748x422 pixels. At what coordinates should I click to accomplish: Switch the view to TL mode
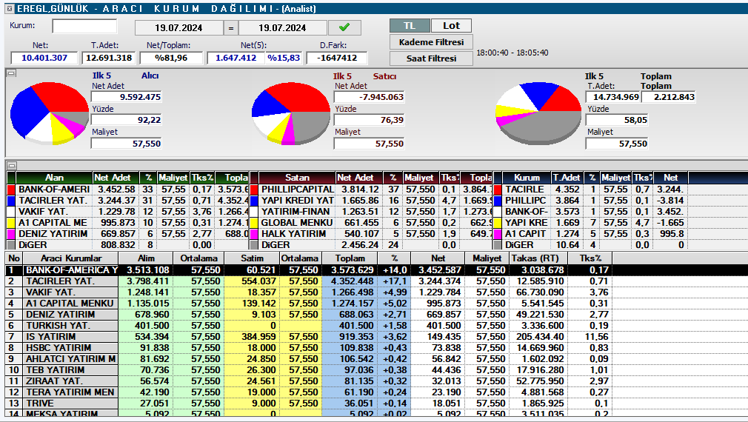410,26
